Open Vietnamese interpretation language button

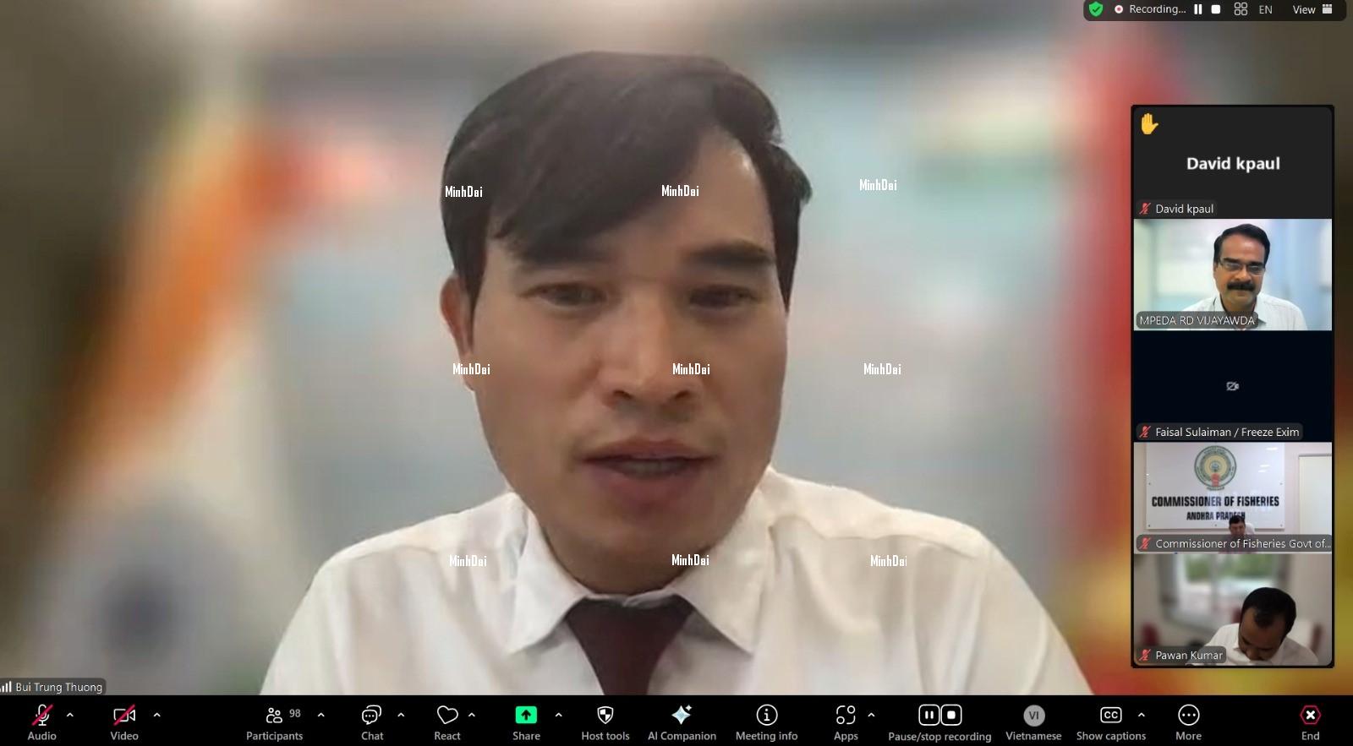[1033, 722]
